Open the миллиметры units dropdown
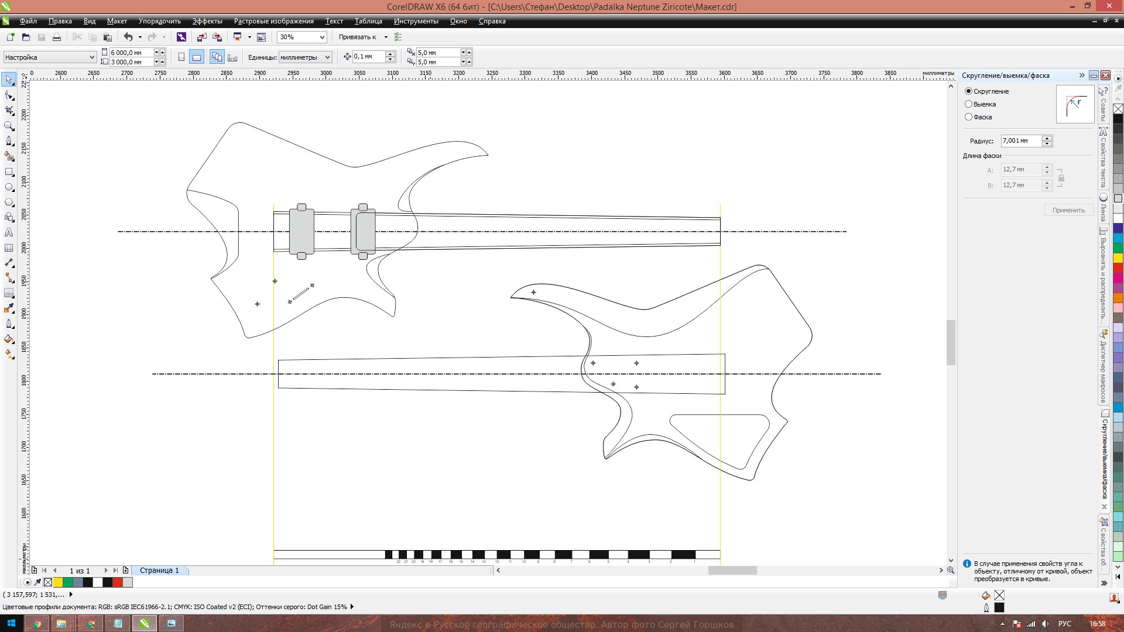 pos(327,57)
